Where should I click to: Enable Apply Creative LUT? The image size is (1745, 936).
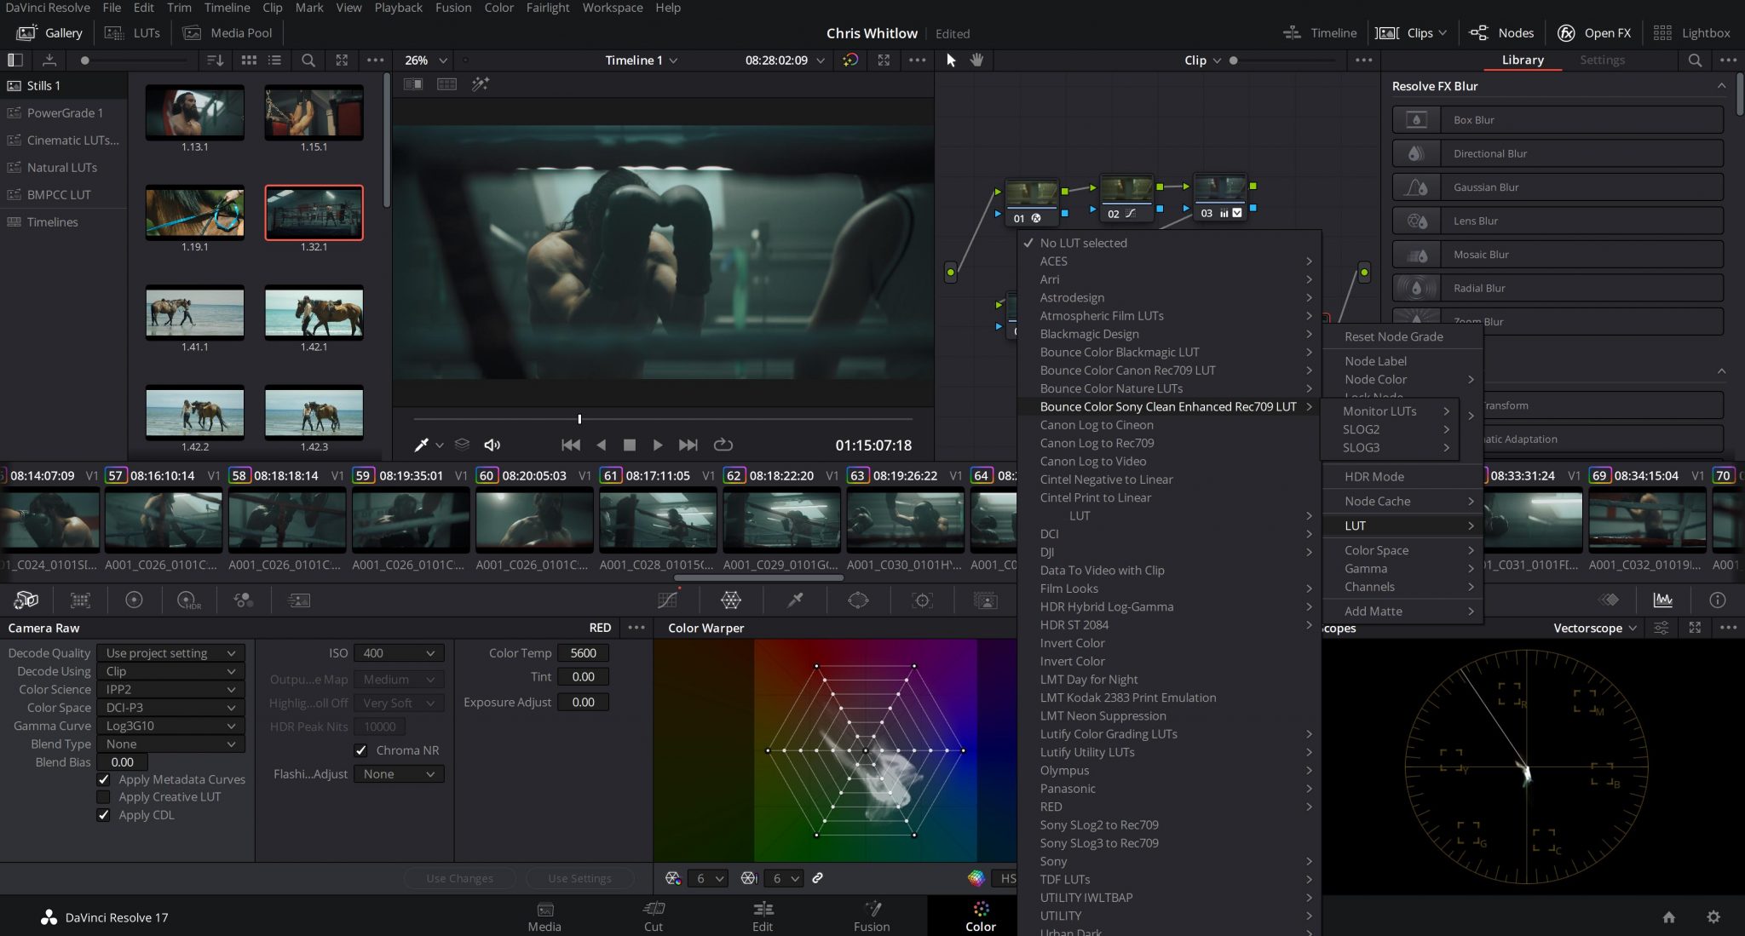point(103,796)
